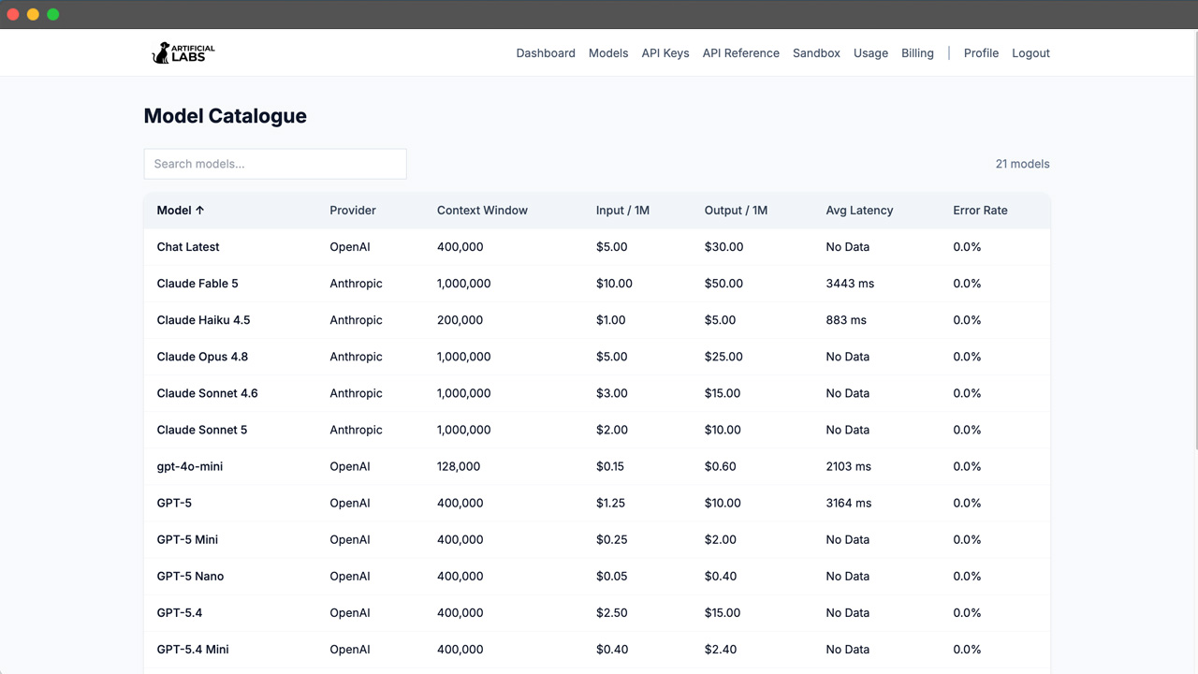Sort by Model column header
This screenshot has width=1198, height=674.
(x=181, y=211)
